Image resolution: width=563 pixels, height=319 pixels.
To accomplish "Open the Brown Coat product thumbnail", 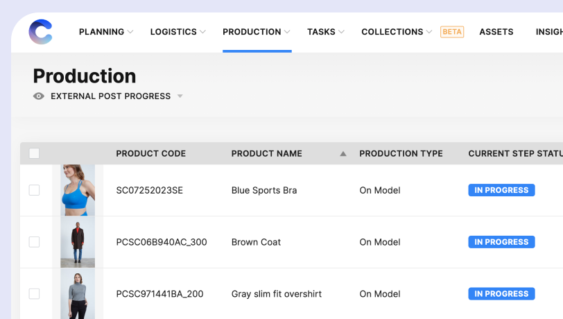I will coord(78,242).
